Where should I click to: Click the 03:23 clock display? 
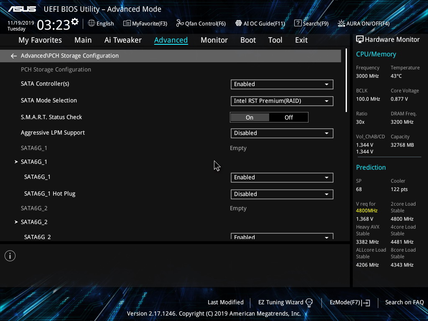[53, 25]
